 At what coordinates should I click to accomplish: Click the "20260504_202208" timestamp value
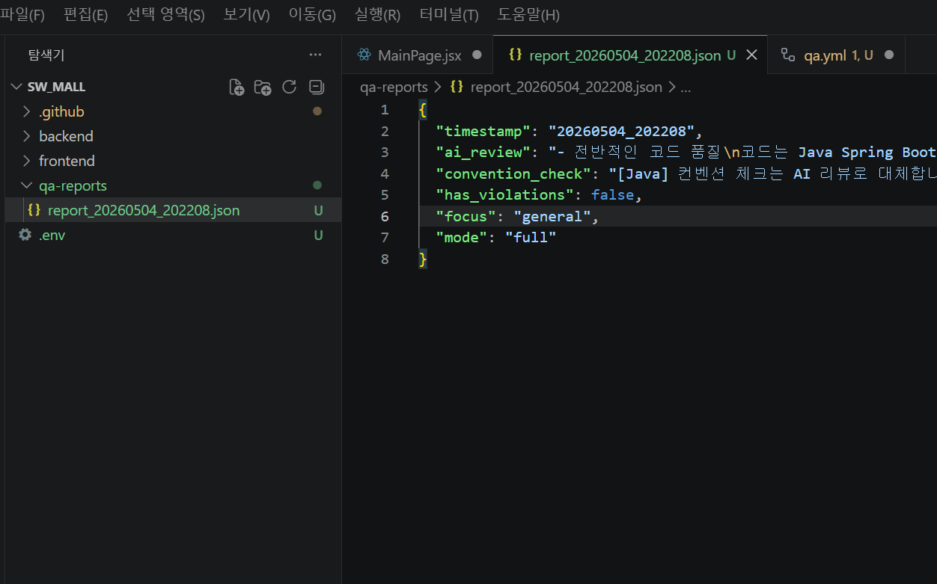[x=621, y=131]
